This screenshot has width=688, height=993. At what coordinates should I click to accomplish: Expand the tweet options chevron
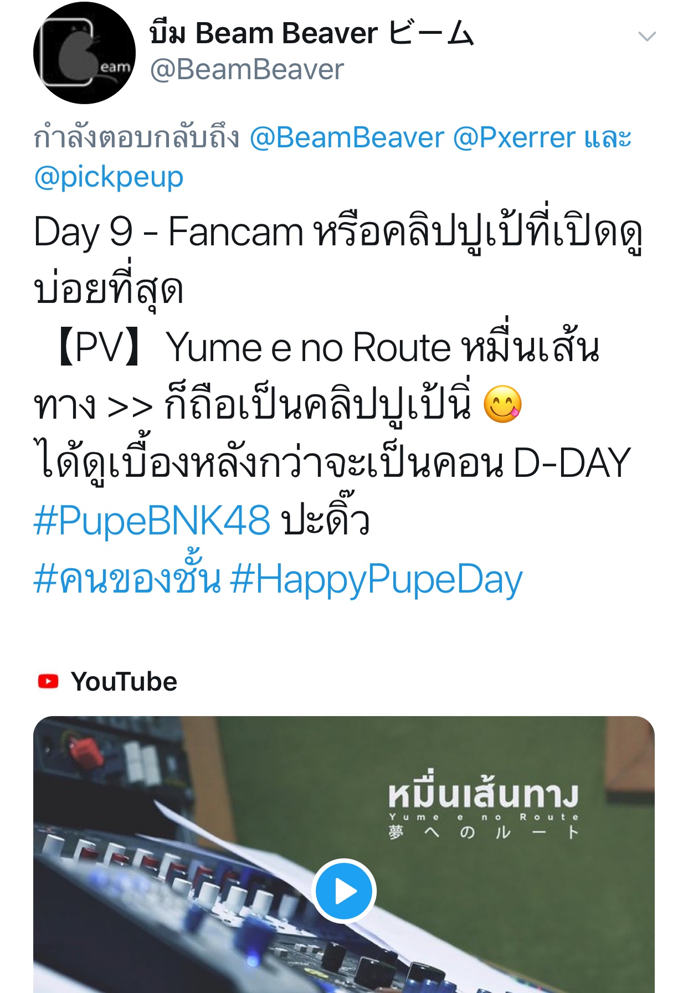click(x=647, y=37)
